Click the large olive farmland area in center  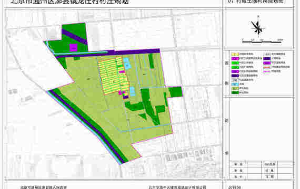pos(90,99)
